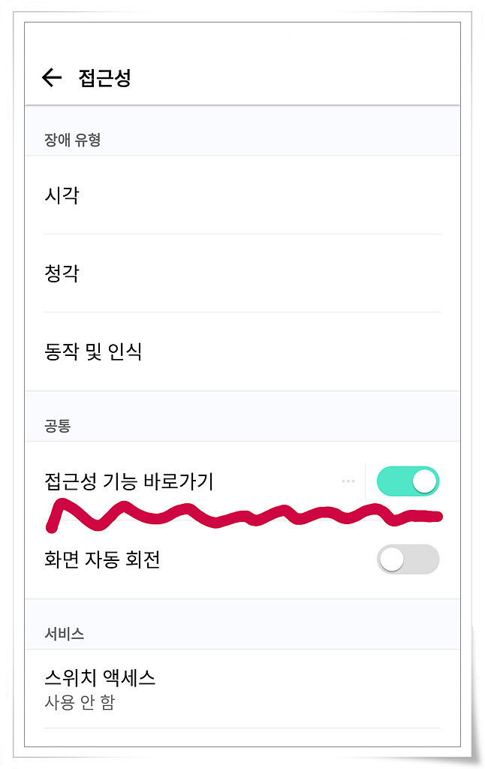The height and width of the screenshot is (769, 485).
Task: Tap the 접근성 기능 바로가기 label text
Action: click(129, 481)
